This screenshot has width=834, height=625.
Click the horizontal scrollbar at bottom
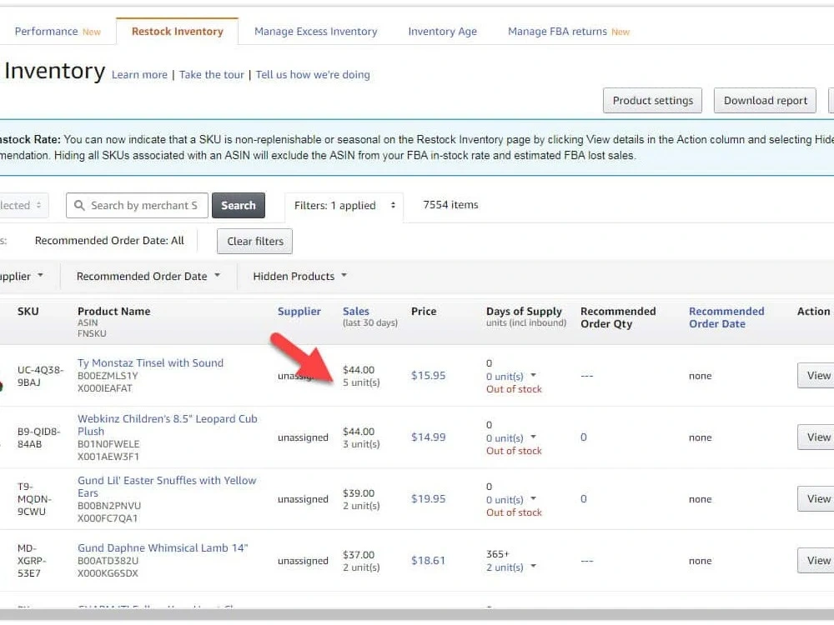[x=417, y=615]
